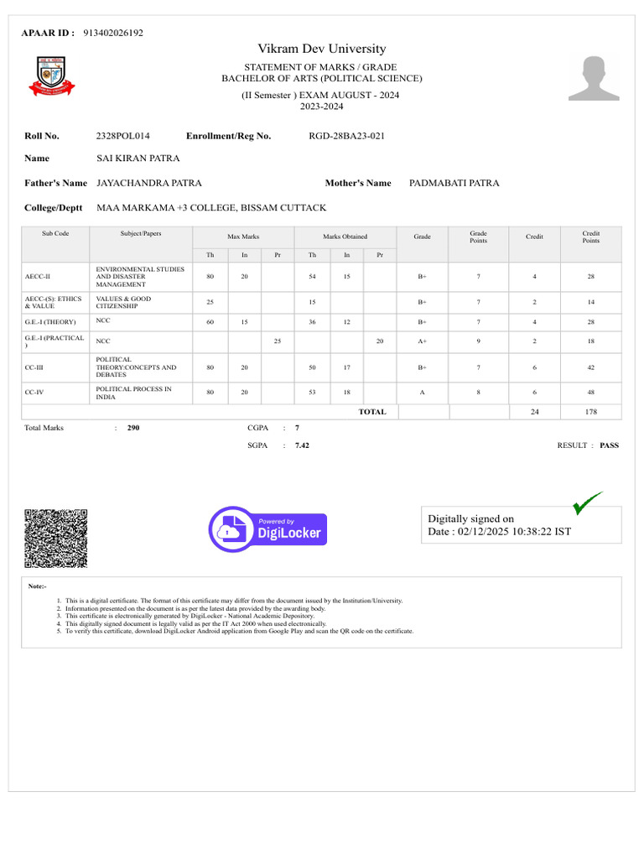Select the name SAI KIRAN PATRA
The image size is (644, 859).
(x=138, y=159)
